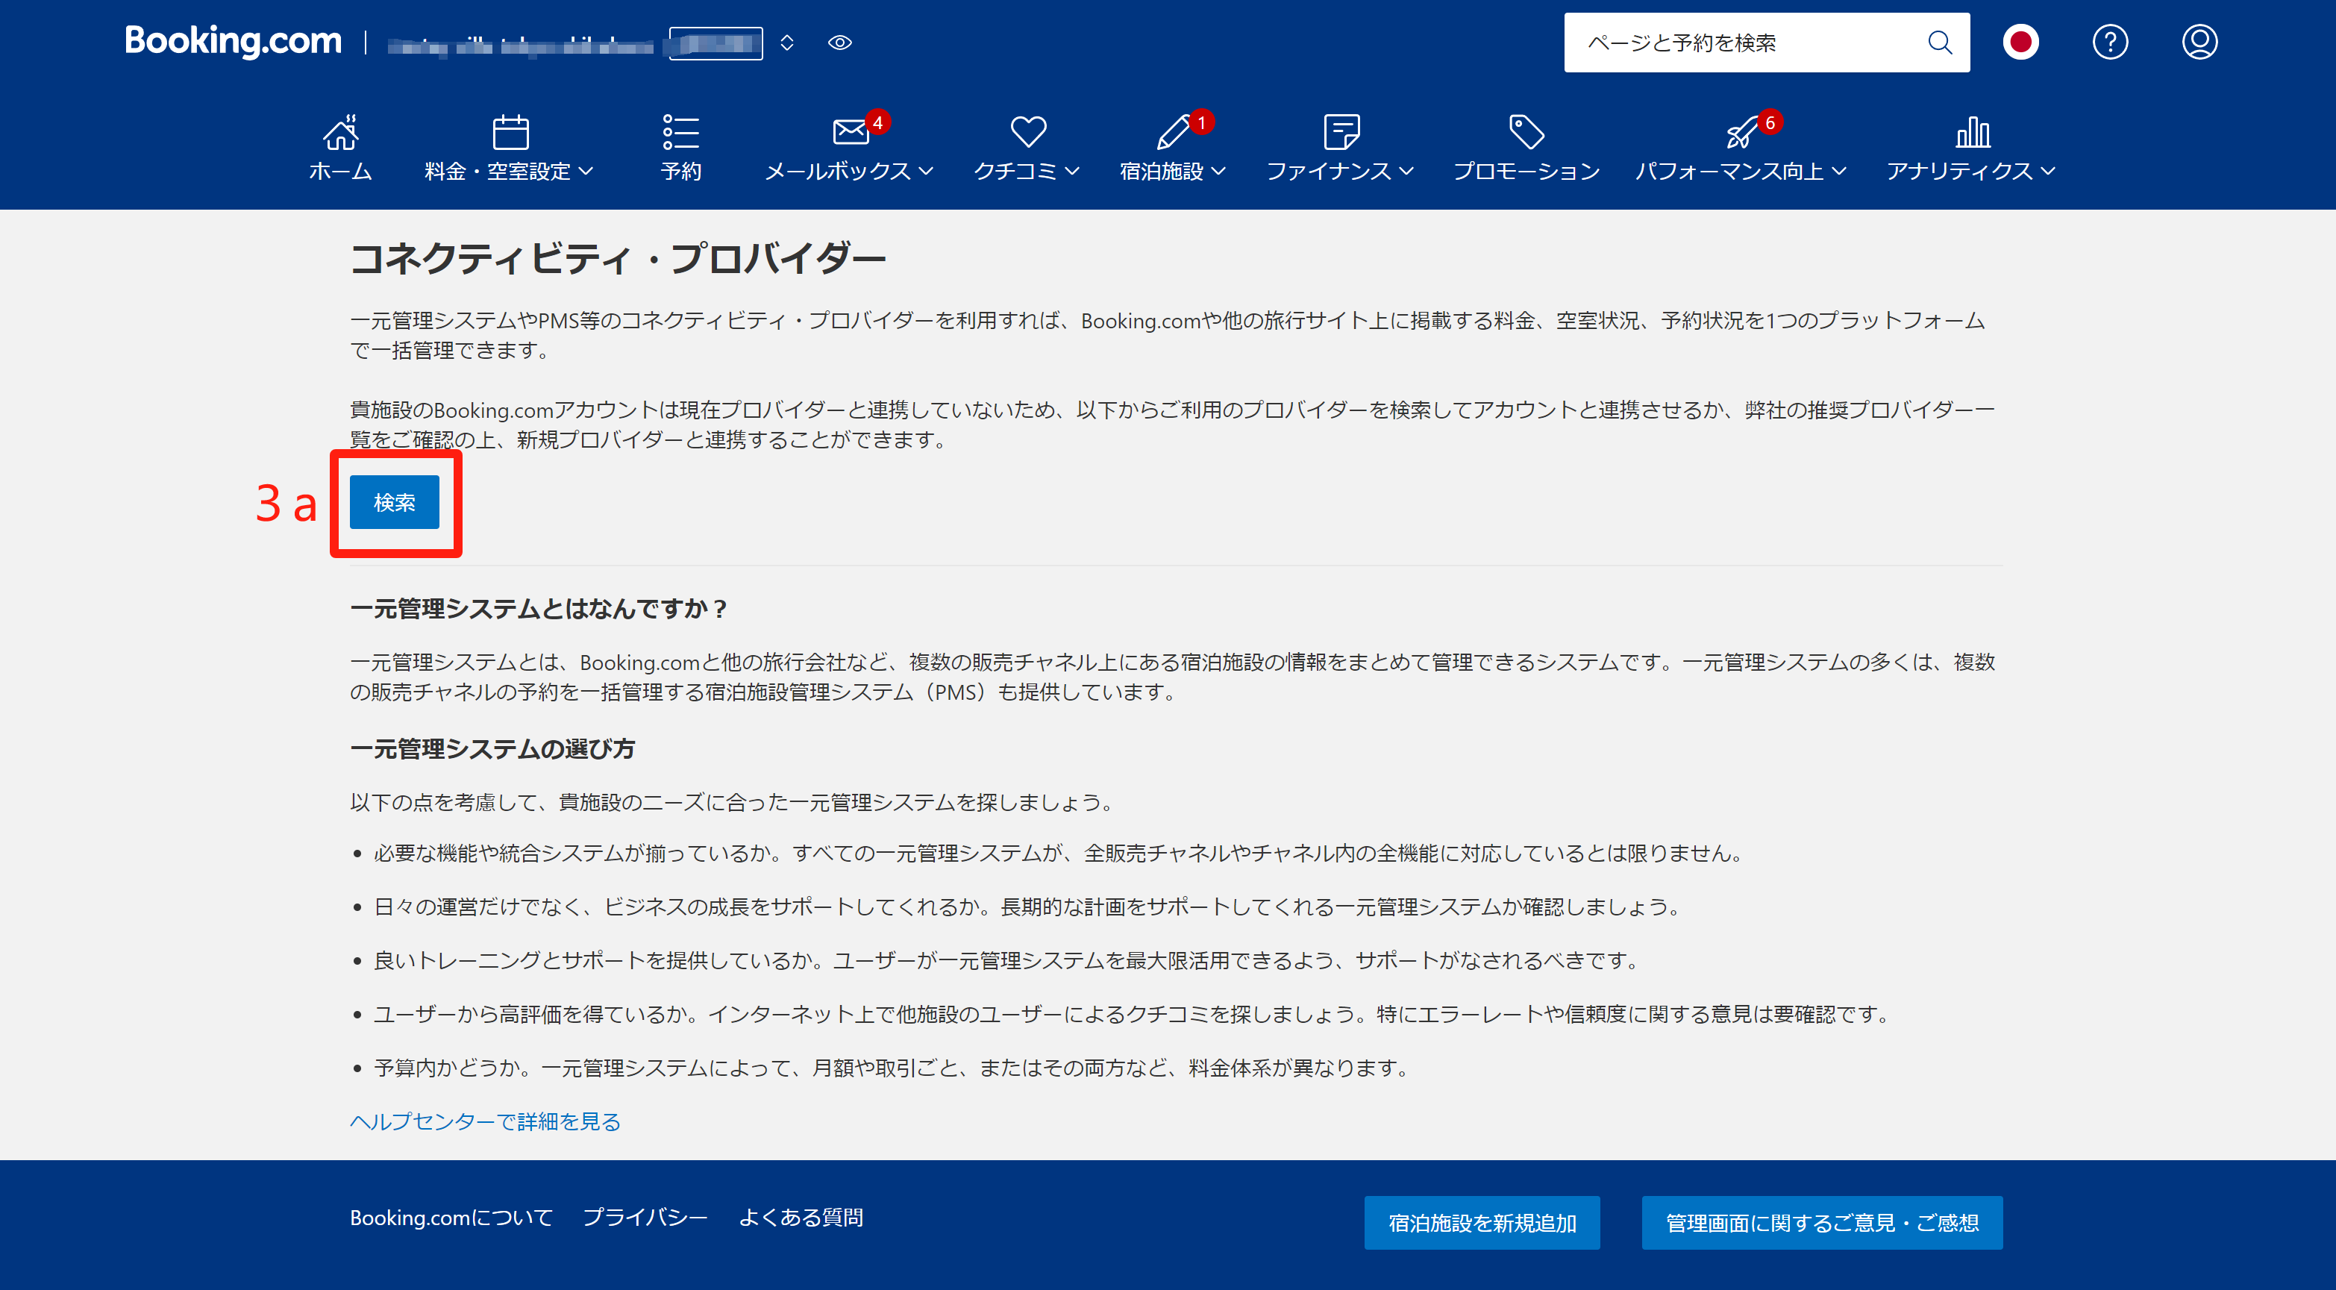Viewport: 2336px width, 1290px height.
Task: Expand the アナリティクス chevron
Action: [2047, 172]
